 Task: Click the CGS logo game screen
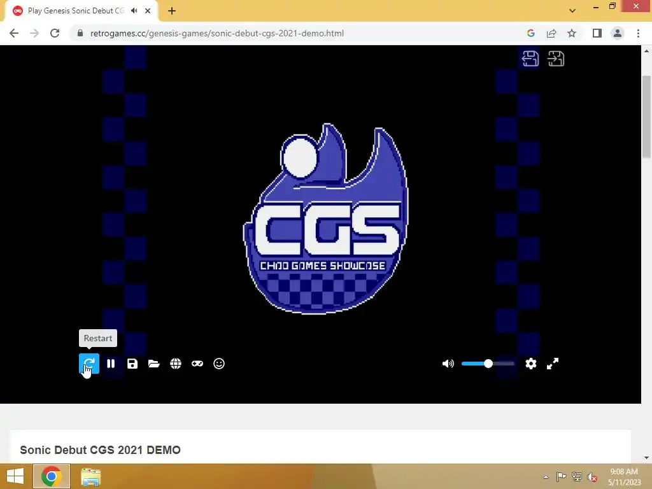[325, 219]
